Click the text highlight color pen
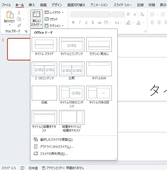 tap(128, 23)
